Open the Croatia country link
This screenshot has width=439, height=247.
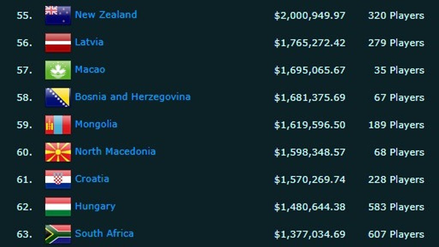click(x=92, y=179)
